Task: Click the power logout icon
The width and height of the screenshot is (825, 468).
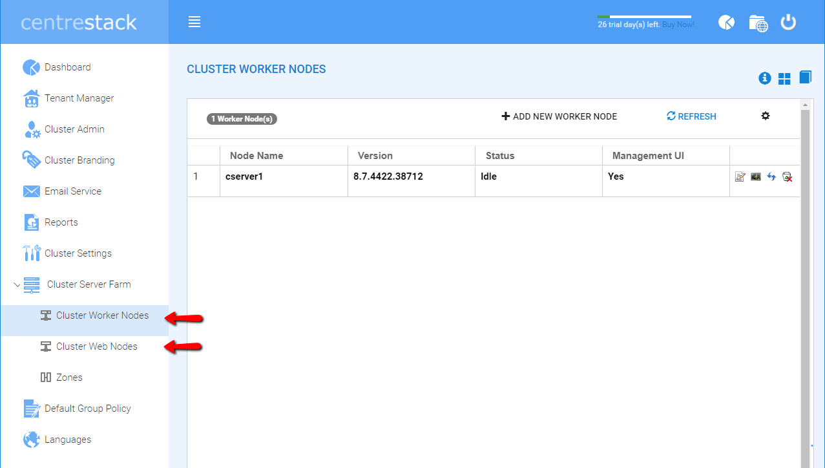Action: (788, 23)
